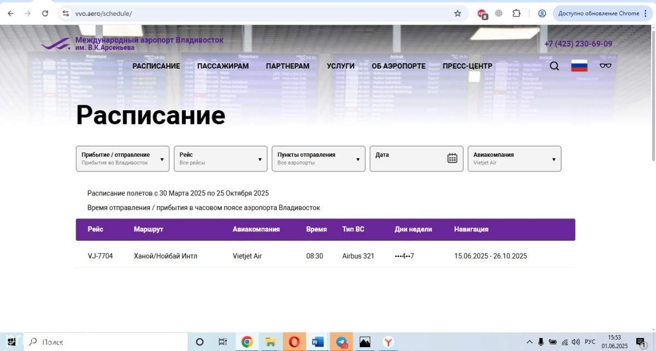The width and height of the screenshot is (656, 351).
Task: Open the Windows Start menu
Action: click(x=11, y=342)
